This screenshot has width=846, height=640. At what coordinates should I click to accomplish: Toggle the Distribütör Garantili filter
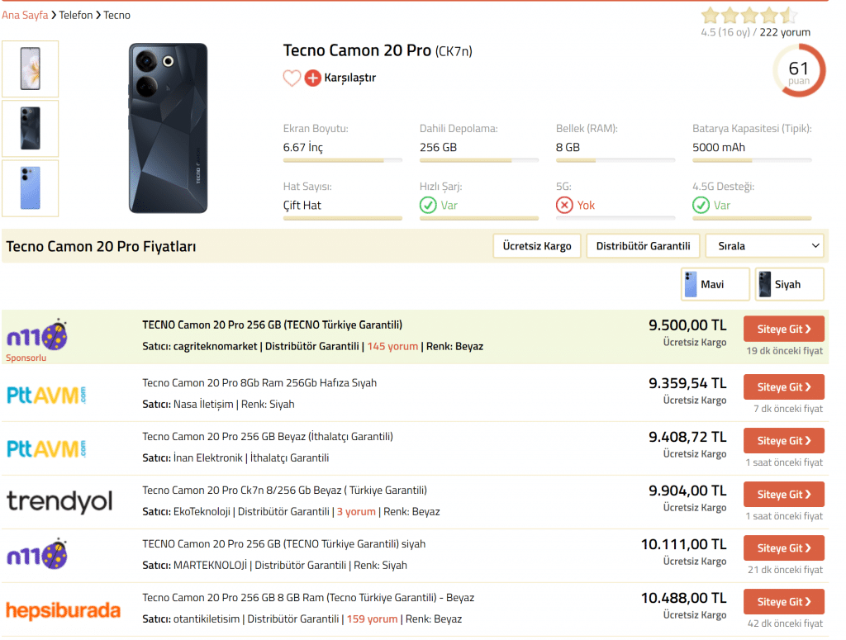[x=643, y=246]
